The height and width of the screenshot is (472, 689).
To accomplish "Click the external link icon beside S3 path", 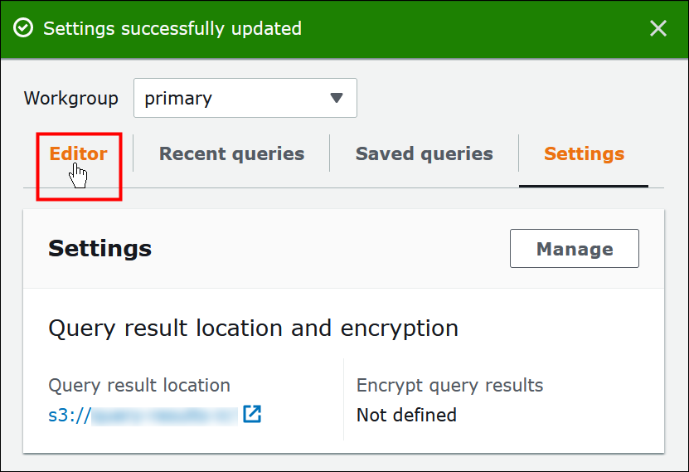I will coord(252,414).
